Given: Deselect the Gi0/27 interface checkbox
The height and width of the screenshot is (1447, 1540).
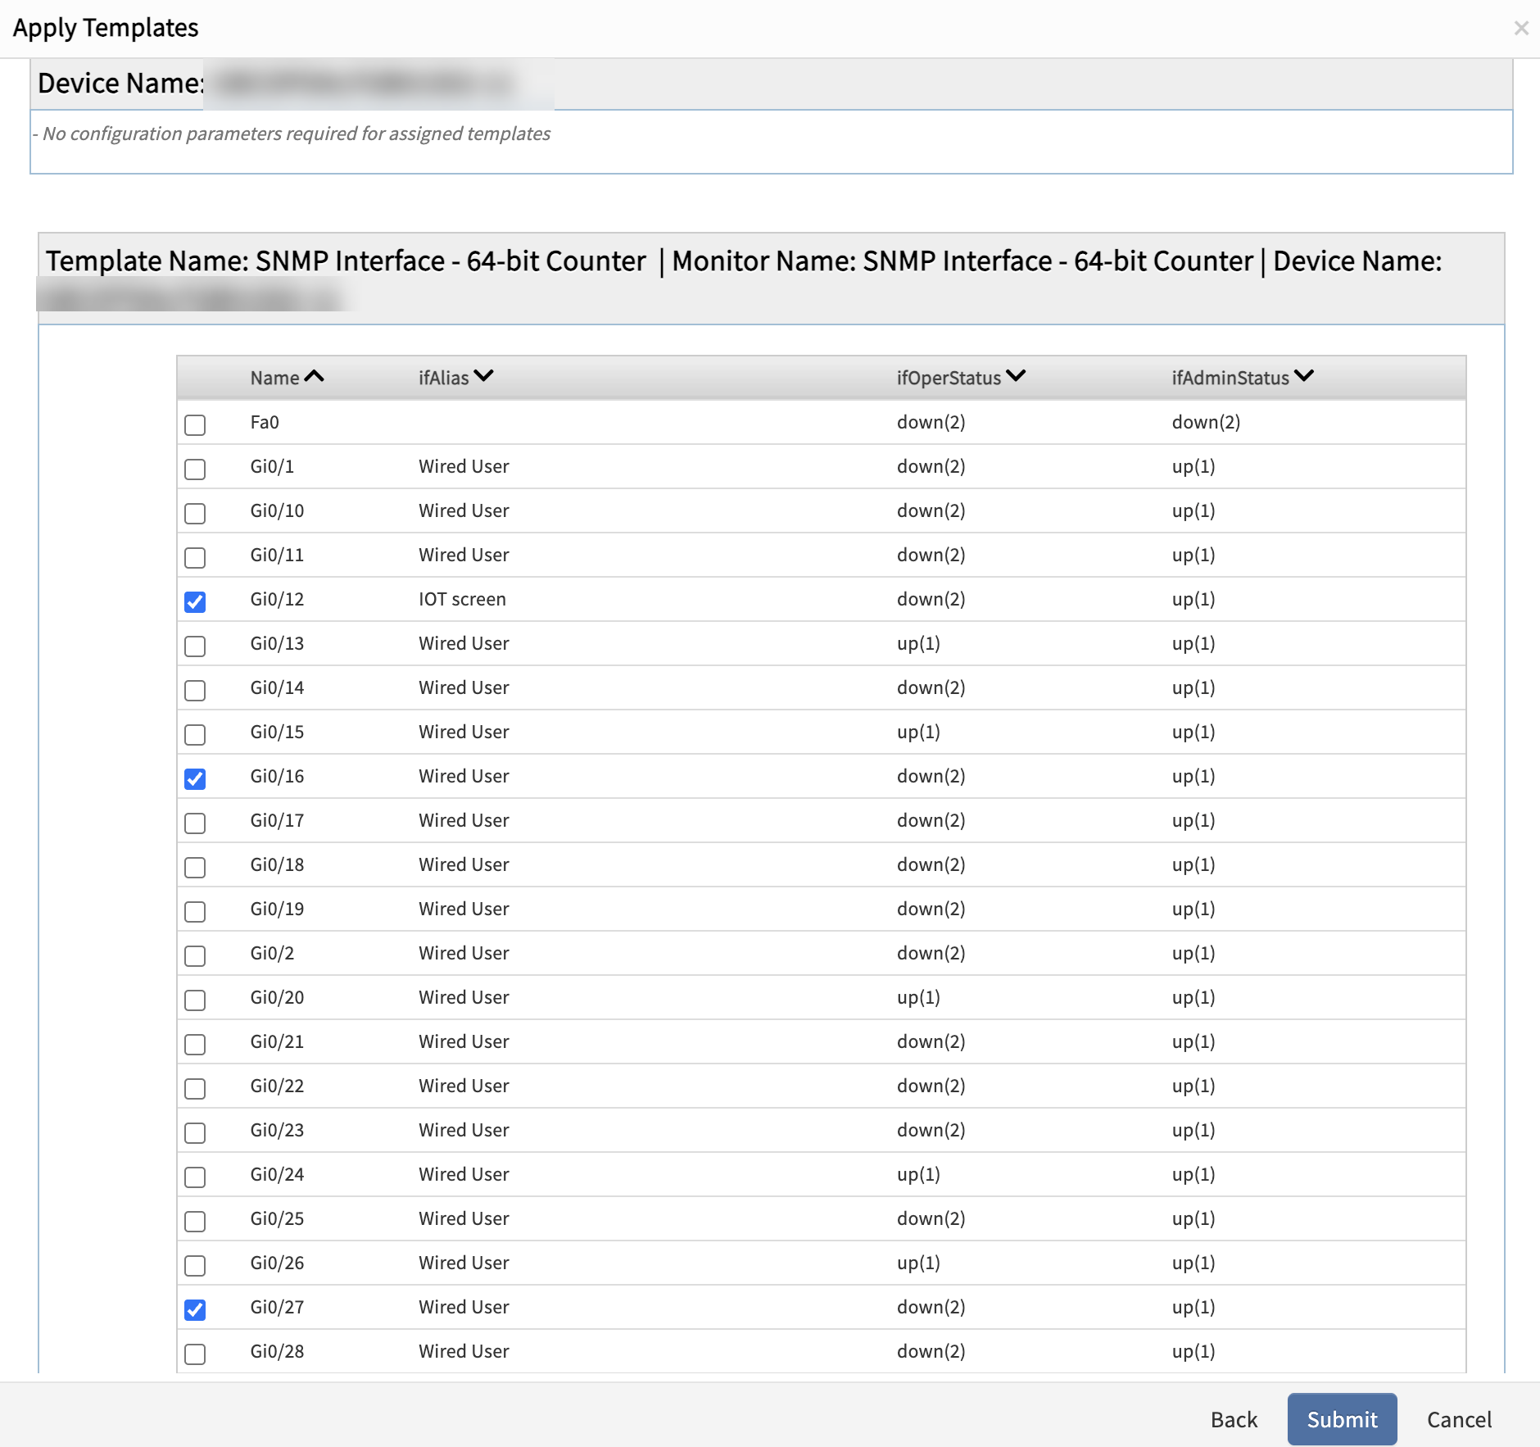Looking at the screenshot, I should pos(195,1309).
